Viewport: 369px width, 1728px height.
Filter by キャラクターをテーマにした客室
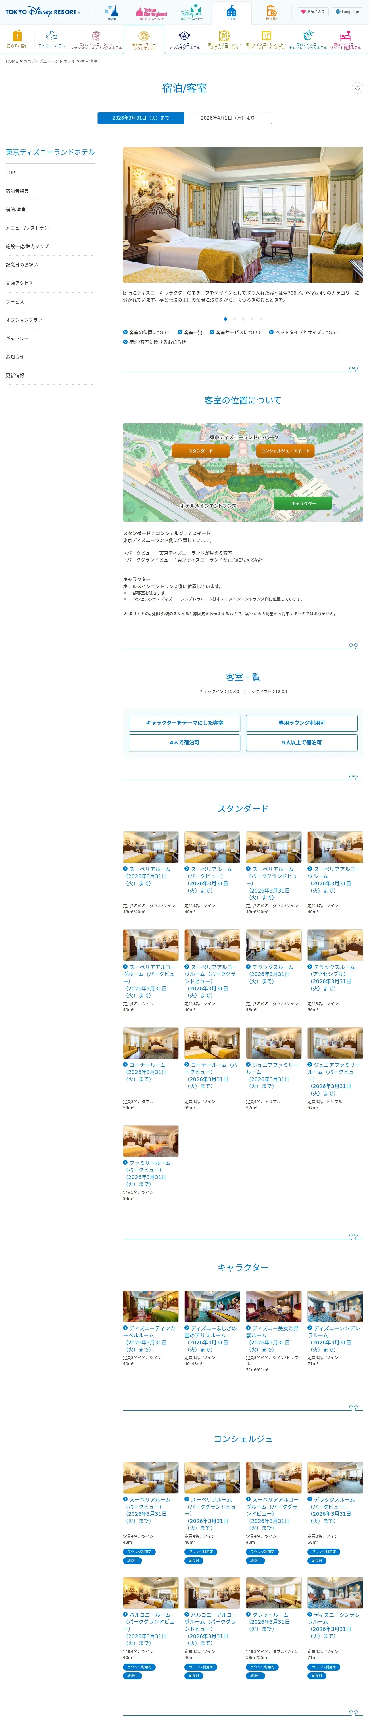184,723
